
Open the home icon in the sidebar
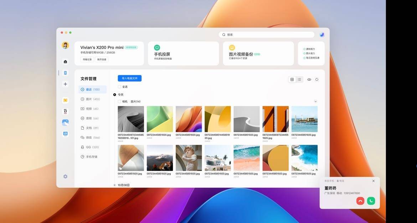65,62
